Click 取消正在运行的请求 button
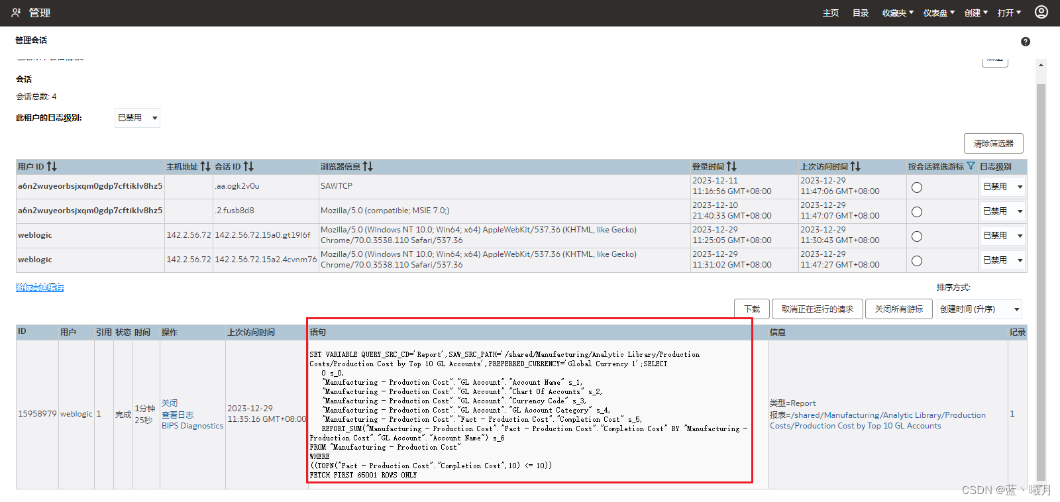The width and height of the screenshot is (1060, 502). click(x=818, y=309)
